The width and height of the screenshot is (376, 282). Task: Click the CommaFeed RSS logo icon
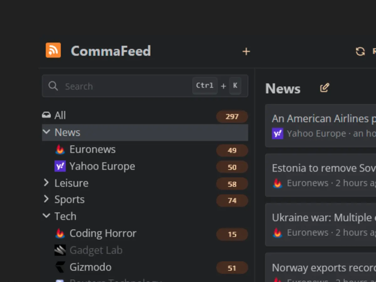click(53, 50)
